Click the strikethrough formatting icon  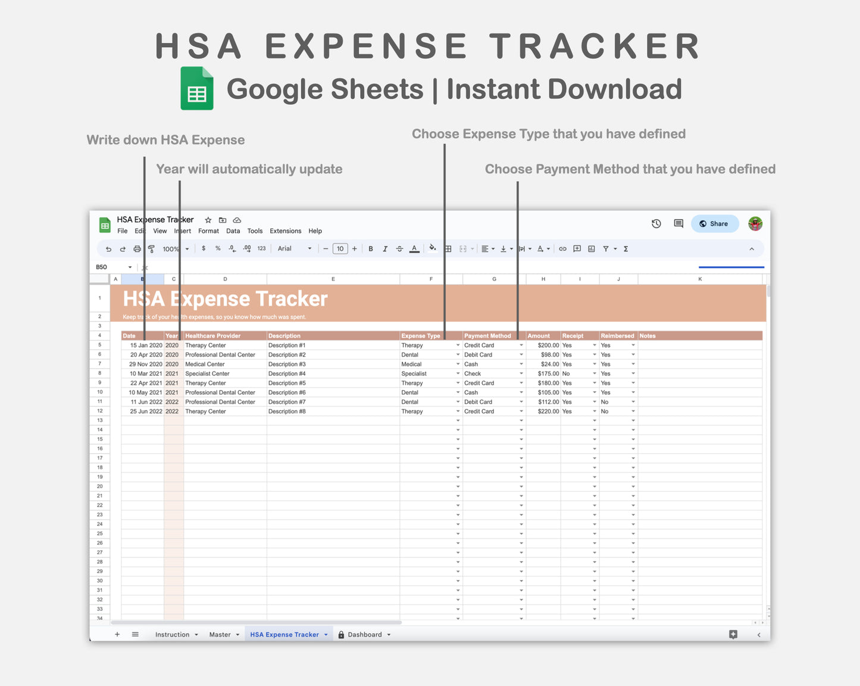pos(399,248)
